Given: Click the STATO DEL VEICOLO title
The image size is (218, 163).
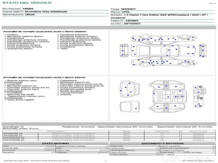Looking at the screenshot, I should pyautogui.click(x=27, y=3).
